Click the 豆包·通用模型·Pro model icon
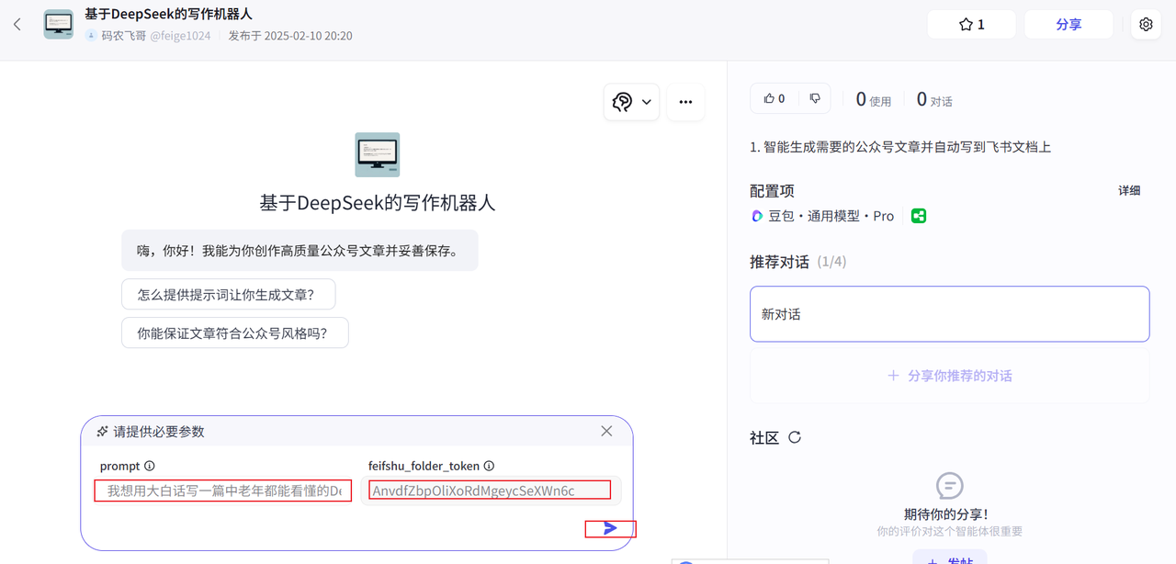Image resolution: width=1176 pixels, height=564 pixels. click(x=757, y=216)
